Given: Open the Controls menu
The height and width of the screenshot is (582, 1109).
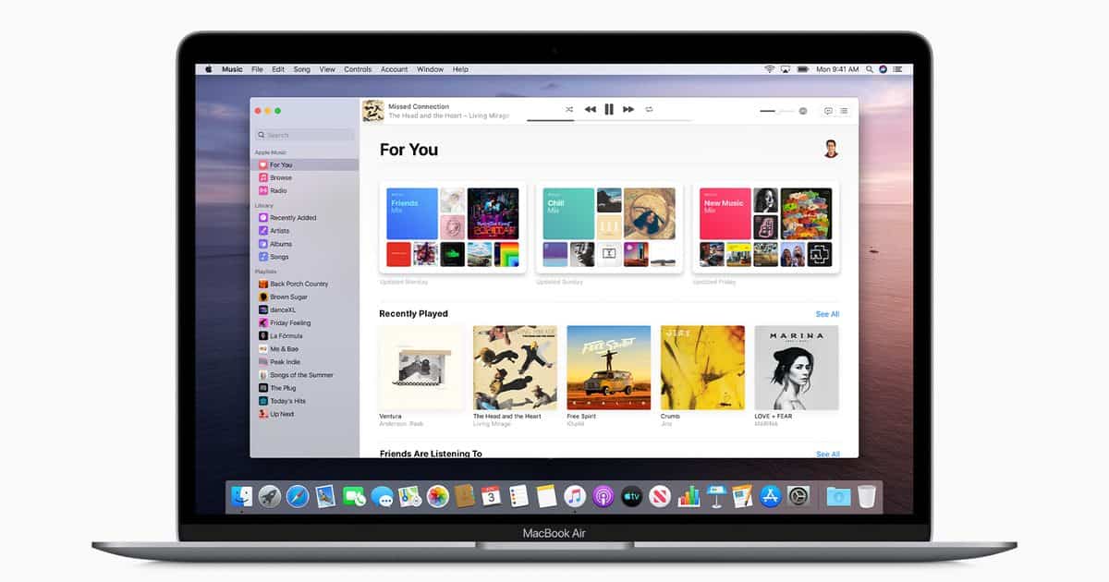Looking at the screenshot, I should (x=358, y=69).
